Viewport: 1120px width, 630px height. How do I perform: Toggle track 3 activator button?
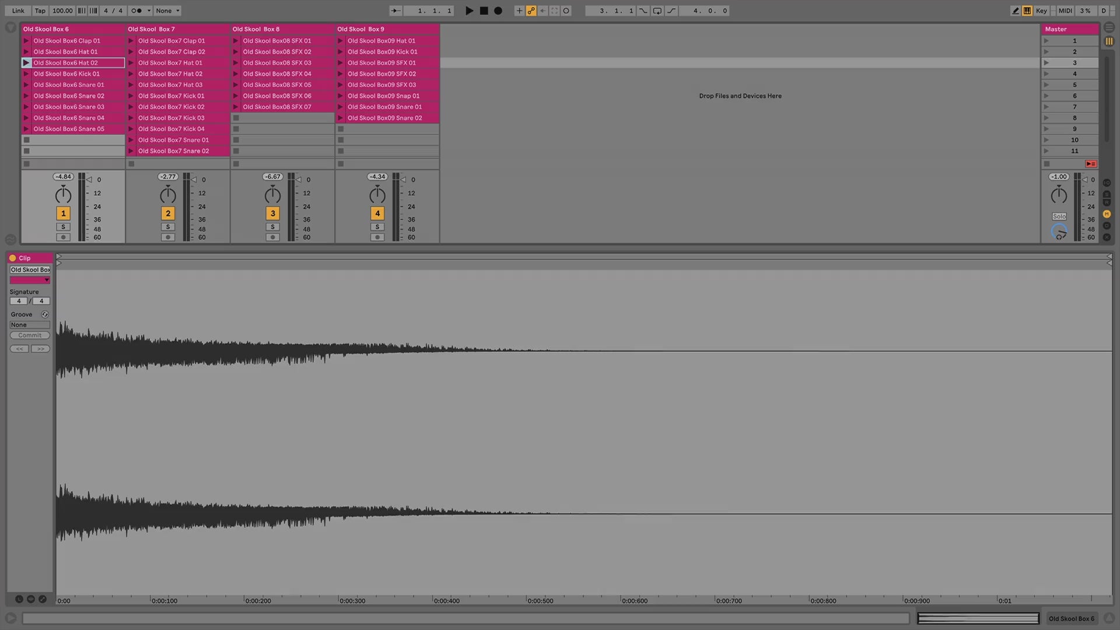272,213
